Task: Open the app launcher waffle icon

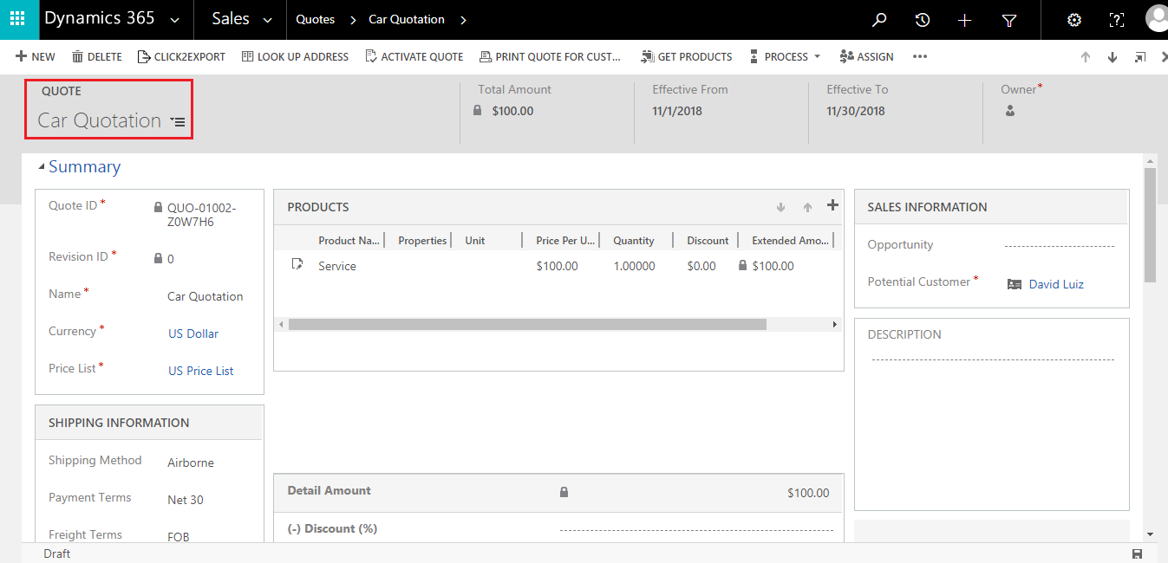Action: 18,19
